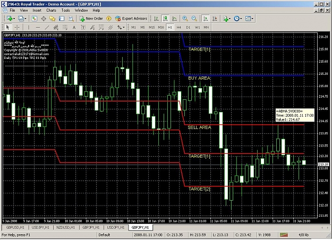Open the Market Watch window

pos(35,19)
